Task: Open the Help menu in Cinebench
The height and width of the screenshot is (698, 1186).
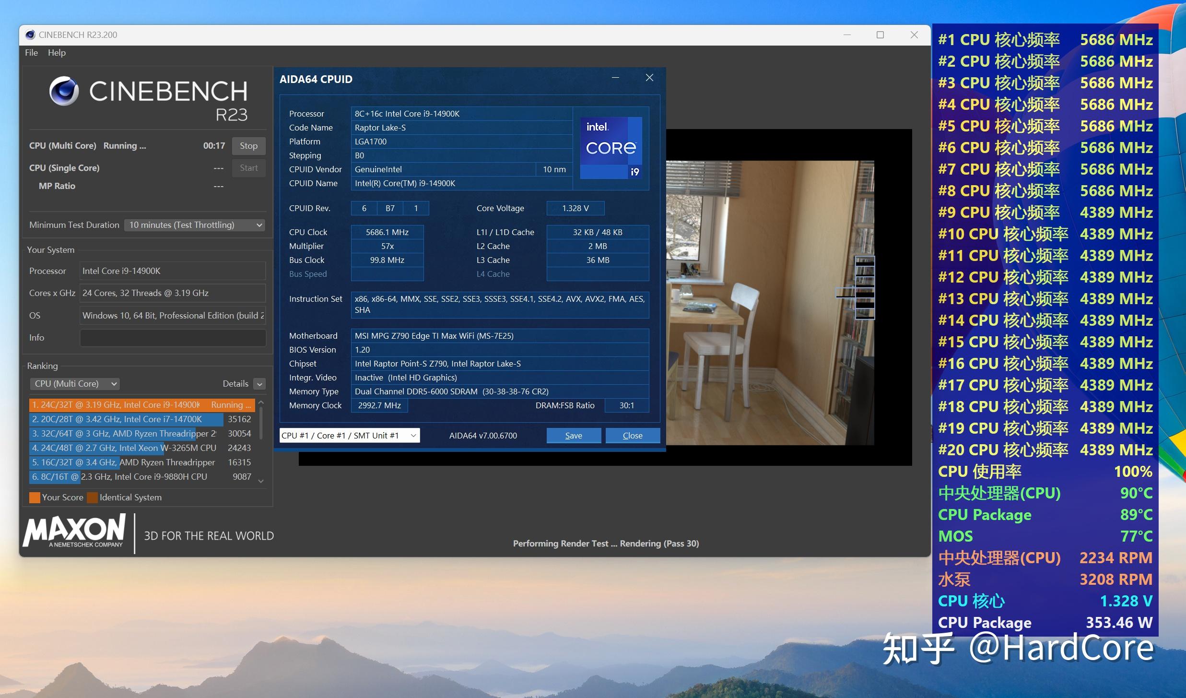Action: [57, 53]
